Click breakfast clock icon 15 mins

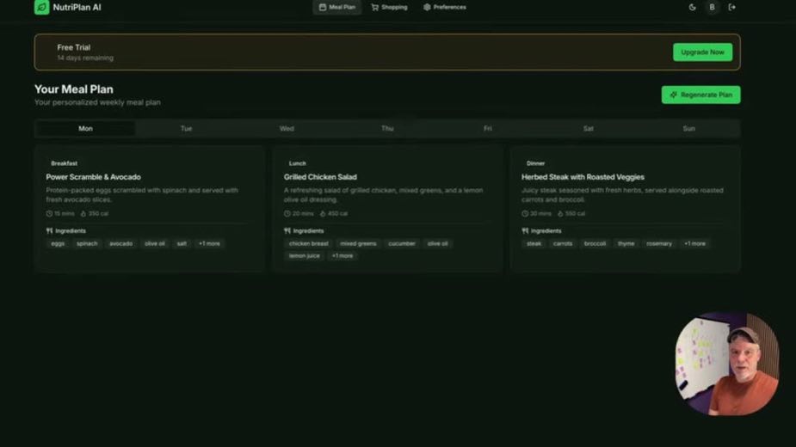[49, 213]
